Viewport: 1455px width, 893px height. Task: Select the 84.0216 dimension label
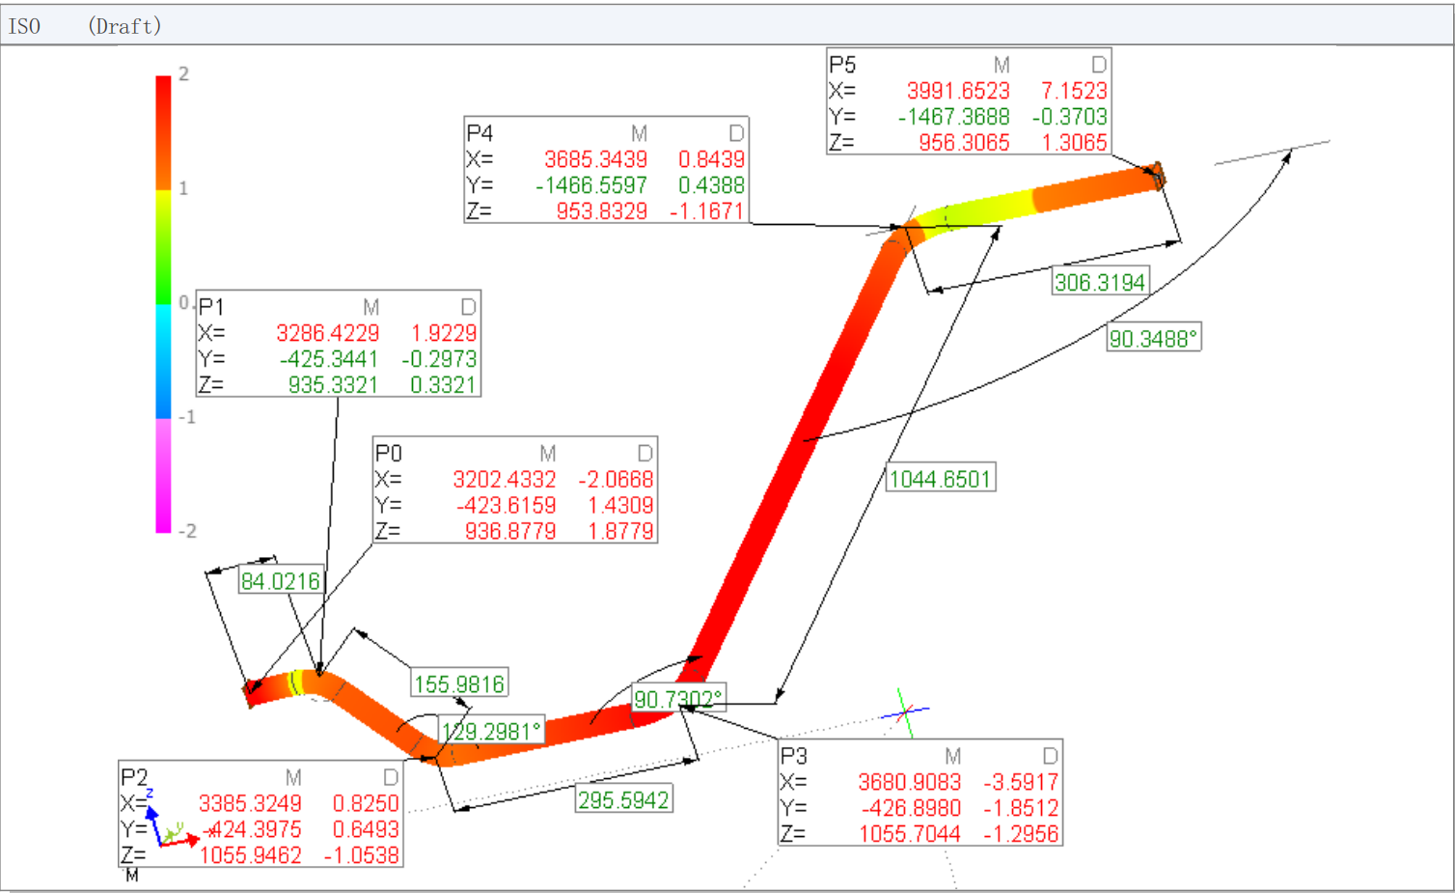point(280,581)
